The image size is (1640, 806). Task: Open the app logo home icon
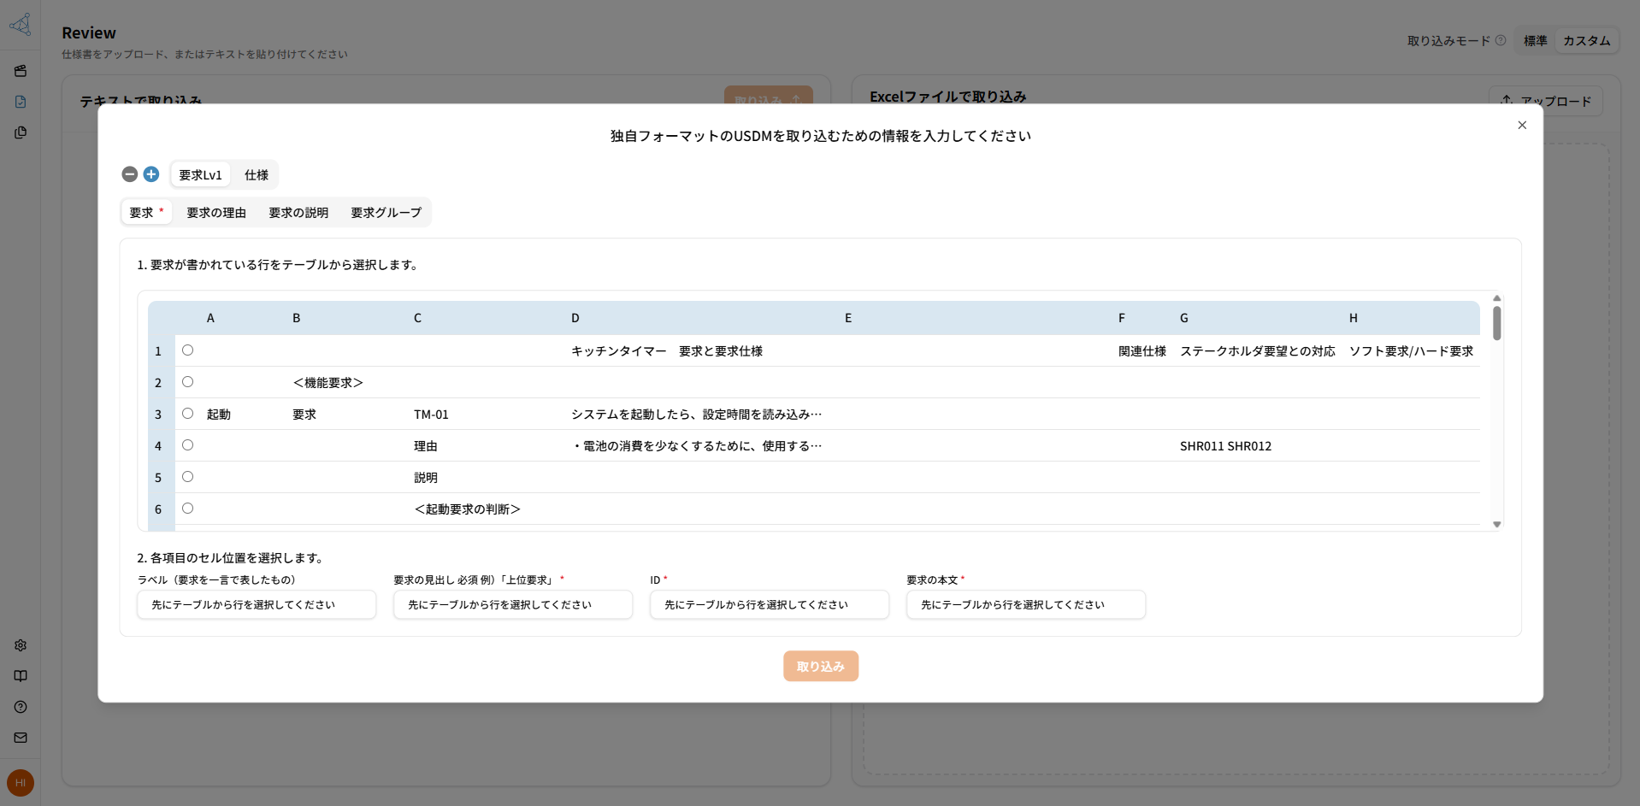click(21, 25)
